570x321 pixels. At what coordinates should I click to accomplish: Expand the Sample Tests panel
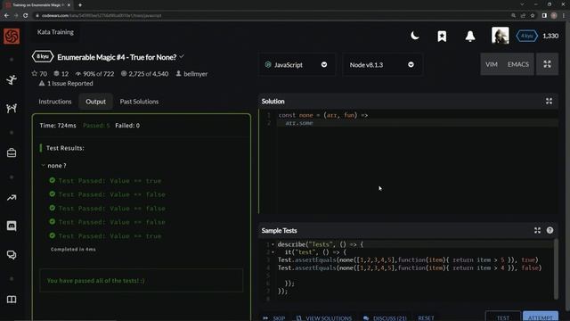tap(537, 230)
